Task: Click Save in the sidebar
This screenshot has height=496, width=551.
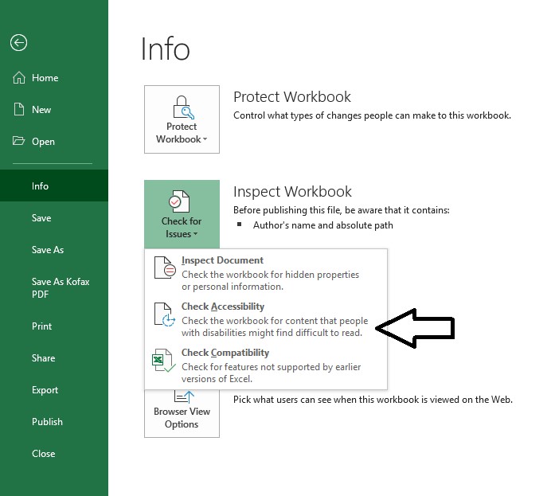Action: coord(54,218)
